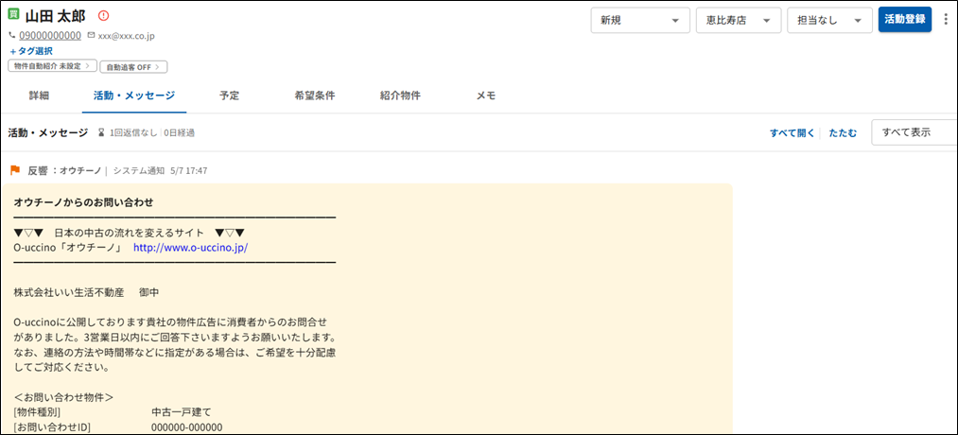Open the 担当なし assignee dropdown

tap(830, 20)
